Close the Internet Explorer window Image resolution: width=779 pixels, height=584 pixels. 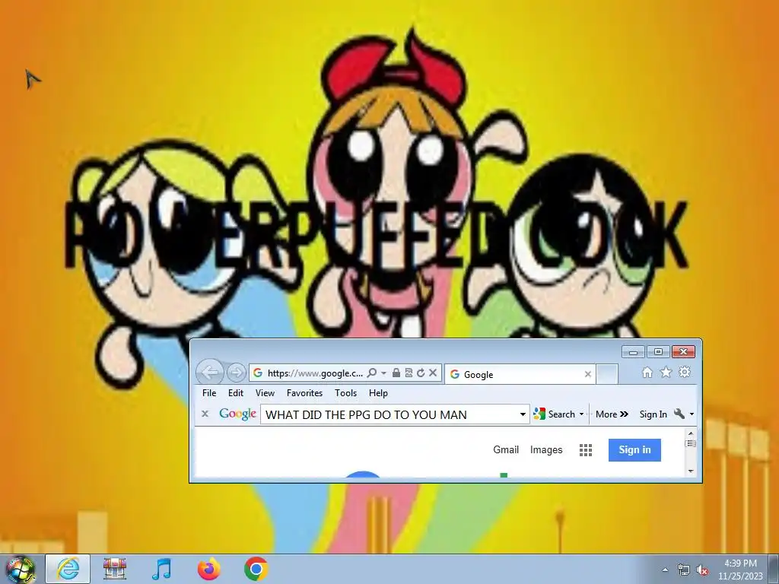pyautogui.click(x=683, y=351)
